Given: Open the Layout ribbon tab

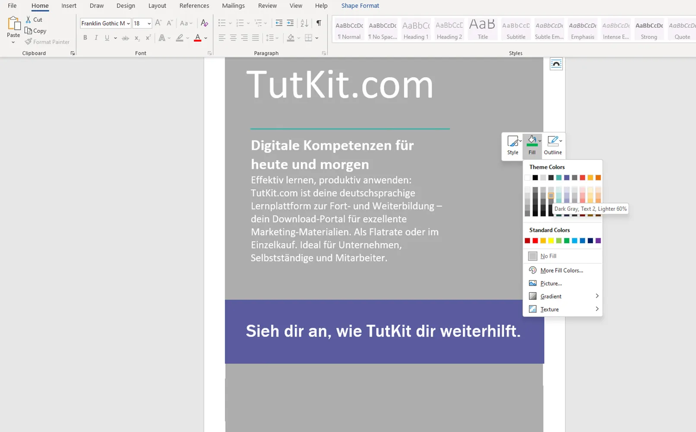Looking at the screenshot, I should 157,6.
